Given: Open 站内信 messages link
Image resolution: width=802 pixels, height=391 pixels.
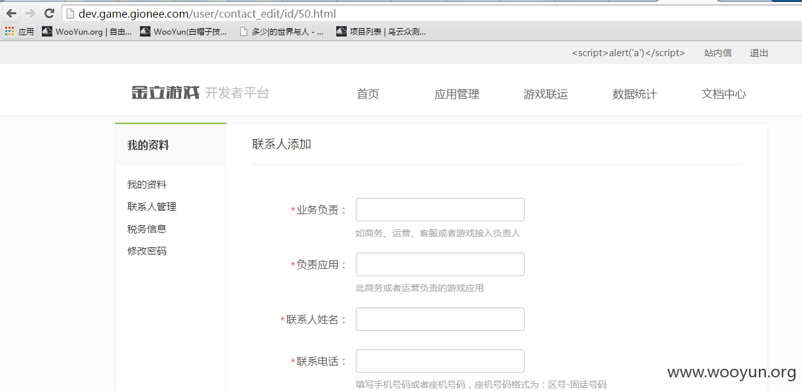Looking at the screenshot, I should point(718,53).
